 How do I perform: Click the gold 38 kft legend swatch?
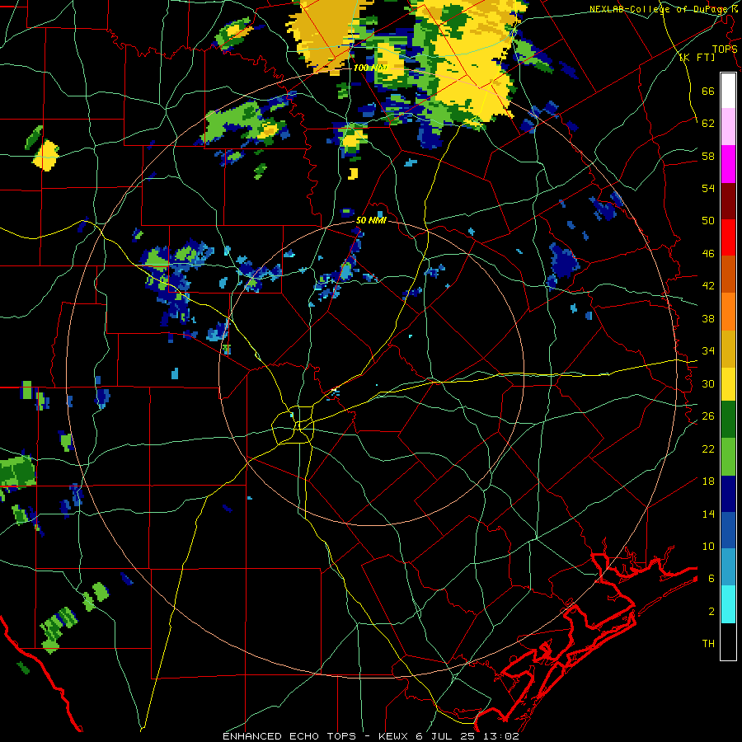(x=728, y=349)
